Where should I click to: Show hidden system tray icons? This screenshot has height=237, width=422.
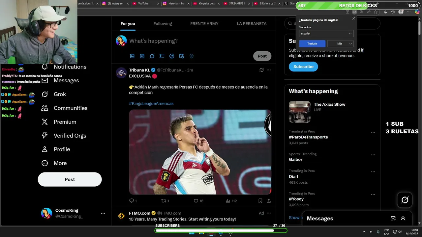364,232
